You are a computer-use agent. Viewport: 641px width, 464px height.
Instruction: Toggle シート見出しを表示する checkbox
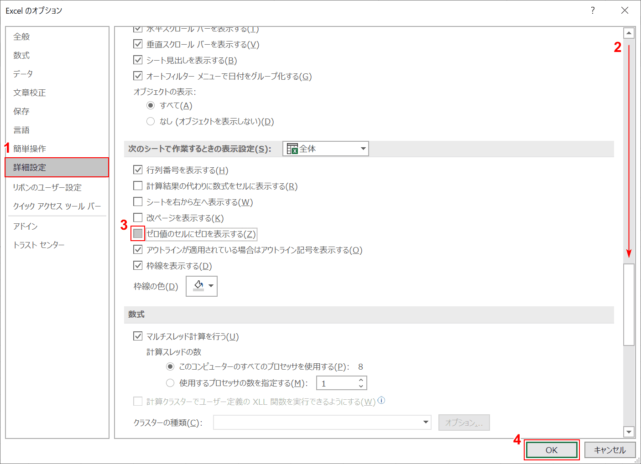click(x=138, y=60)
